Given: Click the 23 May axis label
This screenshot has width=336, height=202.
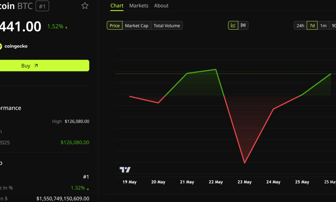Looking at the screenshot, I should pos(245,182).
